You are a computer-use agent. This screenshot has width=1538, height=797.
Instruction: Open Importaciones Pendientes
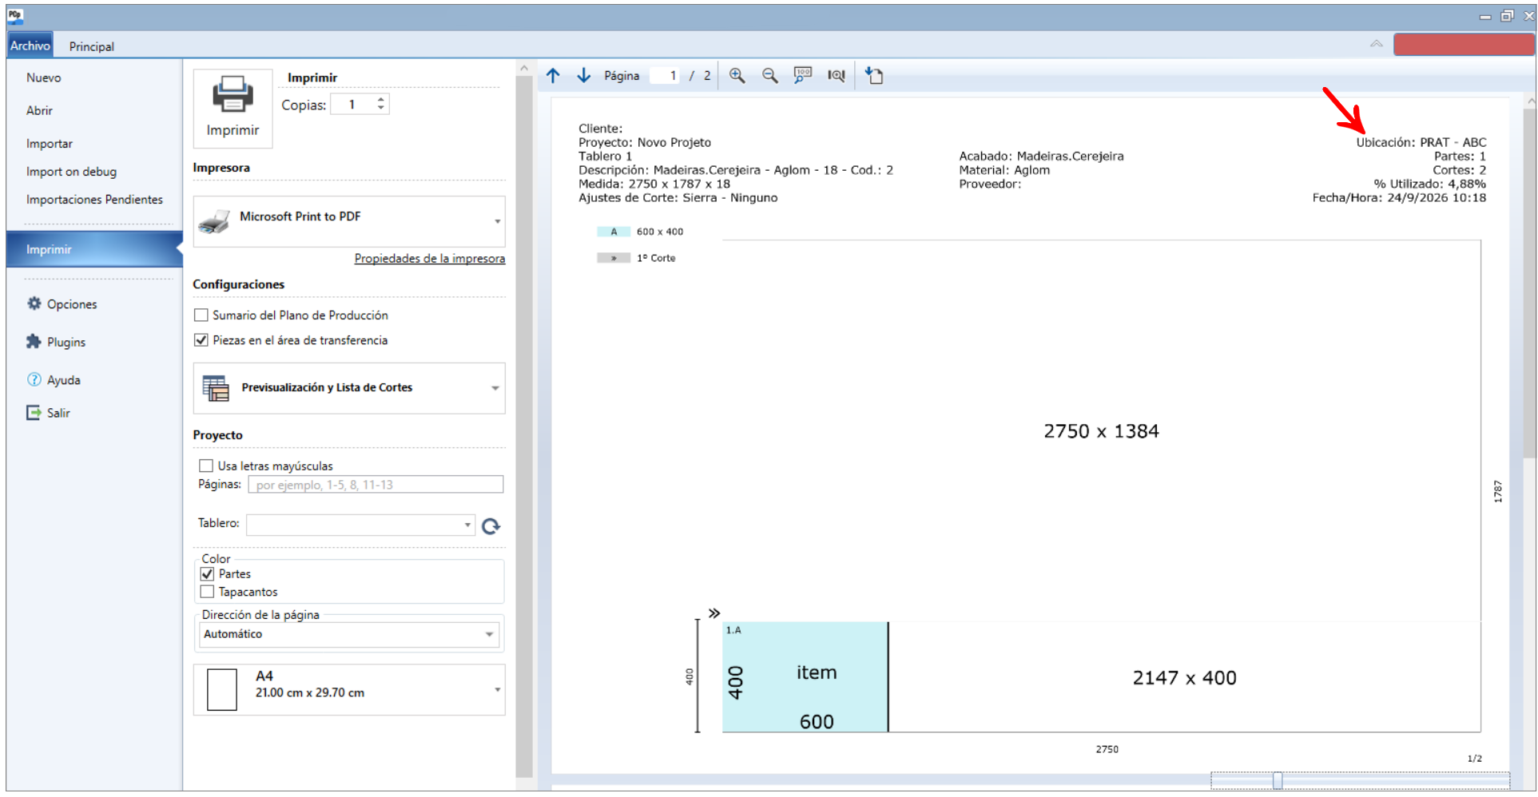pyautogui.click(x=94, y=200)
